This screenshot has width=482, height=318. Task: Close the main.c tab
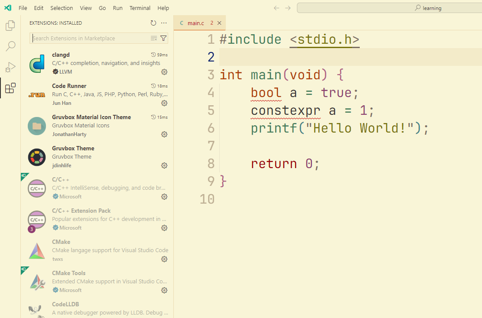(x=219, y=23)
